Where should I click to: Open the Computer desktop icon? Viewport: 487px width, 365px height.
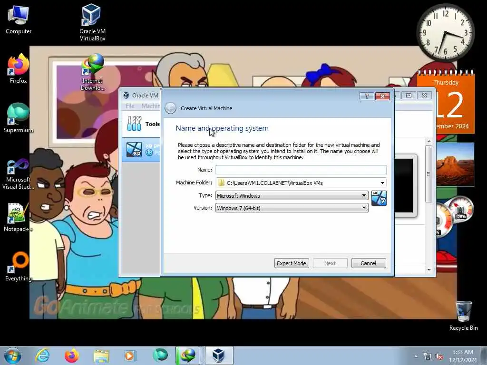point(19,19)
